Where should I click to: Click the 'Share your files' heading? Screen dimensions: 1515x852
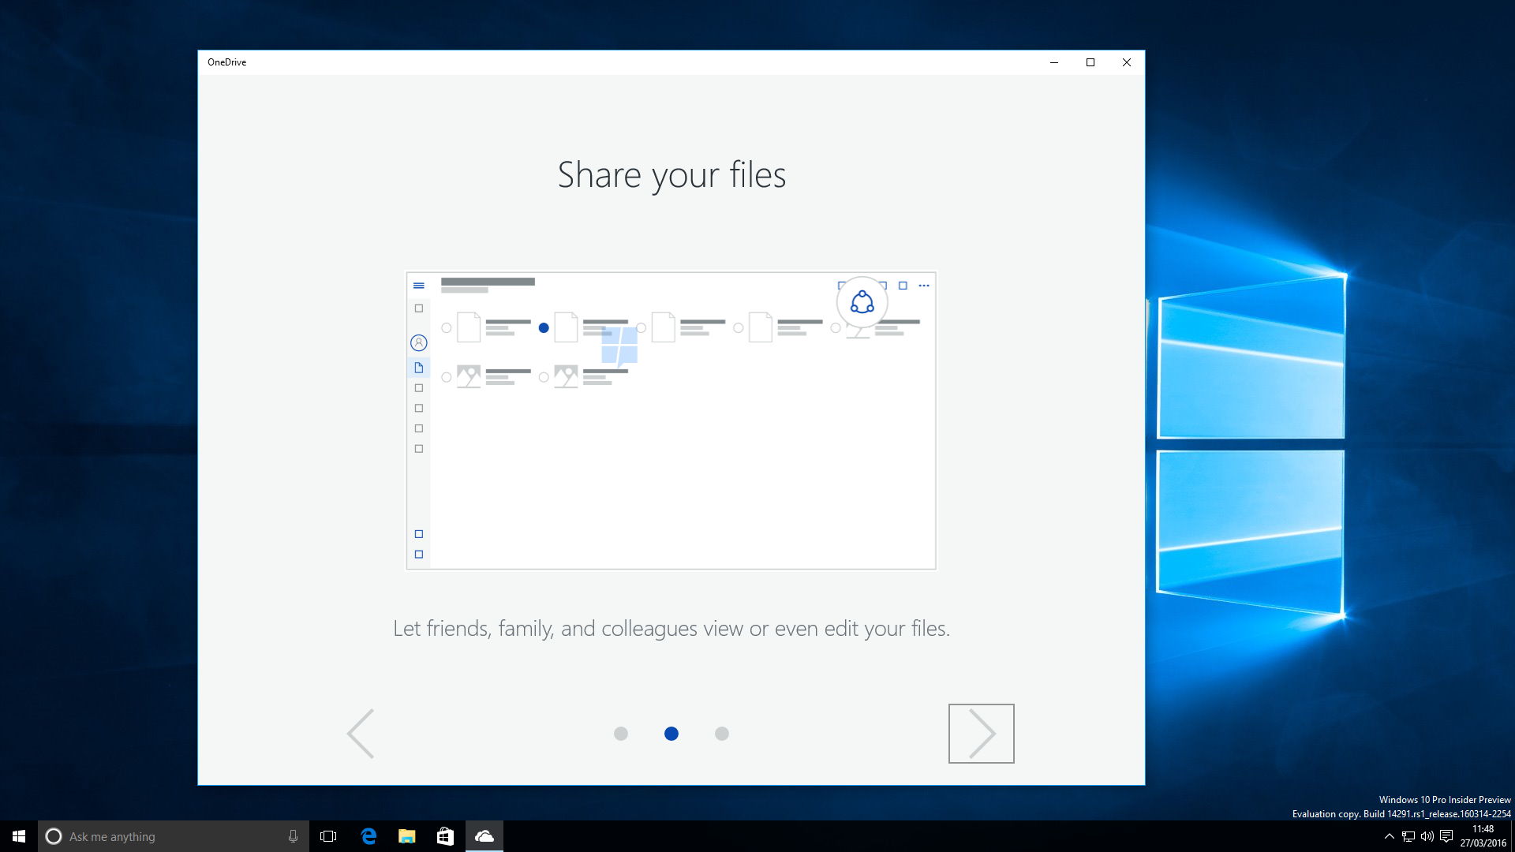(x=671, y=175)
